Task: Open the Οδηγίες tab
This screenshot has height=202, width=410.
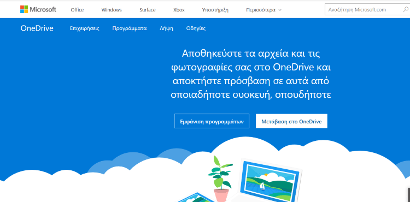Action: pyautogui.click(x=196, y=28)
